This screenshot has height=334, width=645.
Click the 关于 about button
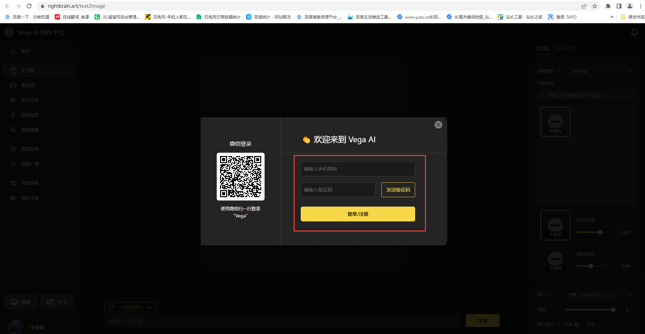point(57,302)
